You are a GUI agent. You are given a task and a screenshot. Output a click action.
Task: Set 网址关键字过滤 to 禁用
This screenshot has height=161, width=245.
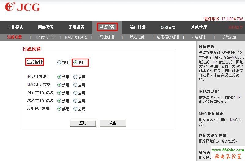pos(59,93)
